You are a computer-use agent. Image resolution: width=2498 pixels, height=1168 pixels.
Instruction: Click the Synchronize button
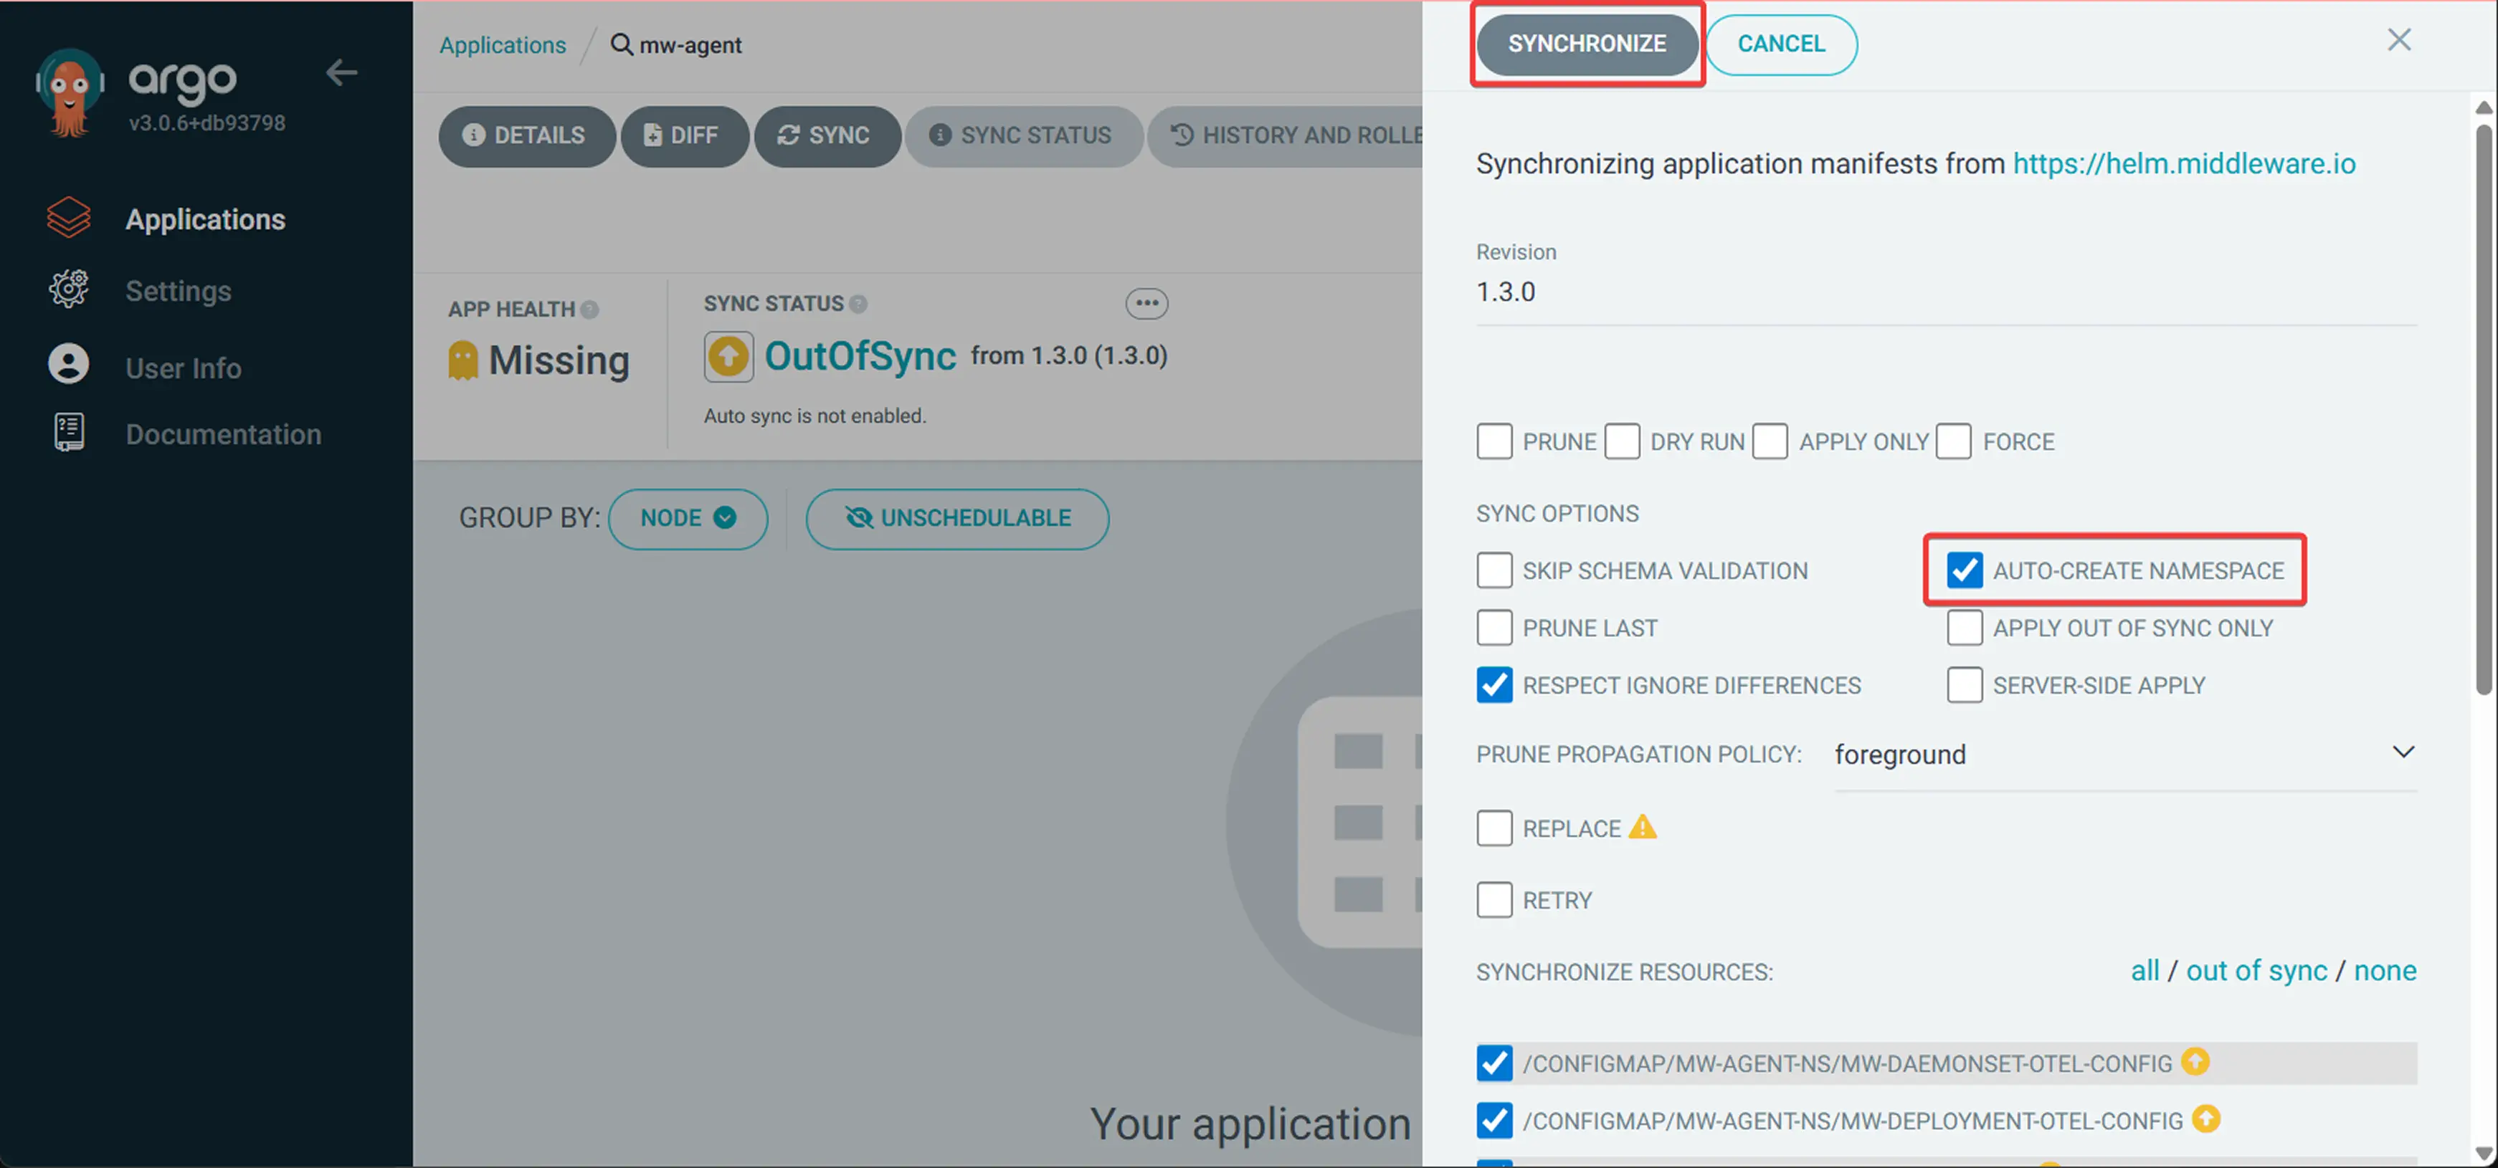[1587, 44]
